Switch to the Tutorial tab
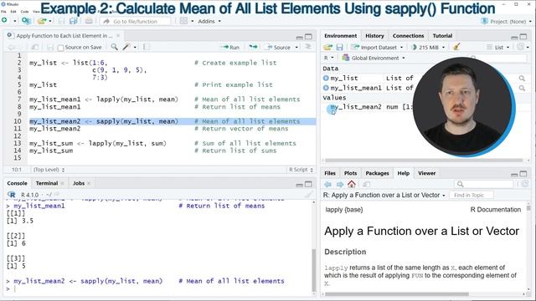Screen dimensions: 536x301 [442, 35]
